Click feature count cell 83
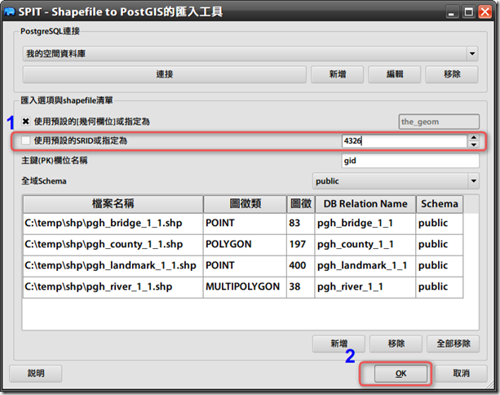Viewport: 500px width, 395px height. click(x=301, y=223)
